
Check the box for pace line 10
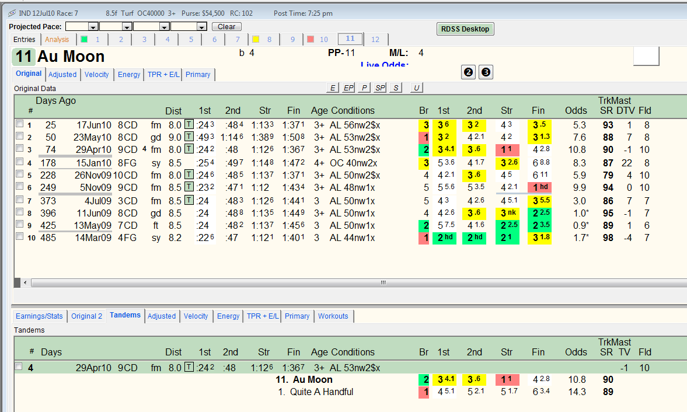click(19, 236)
